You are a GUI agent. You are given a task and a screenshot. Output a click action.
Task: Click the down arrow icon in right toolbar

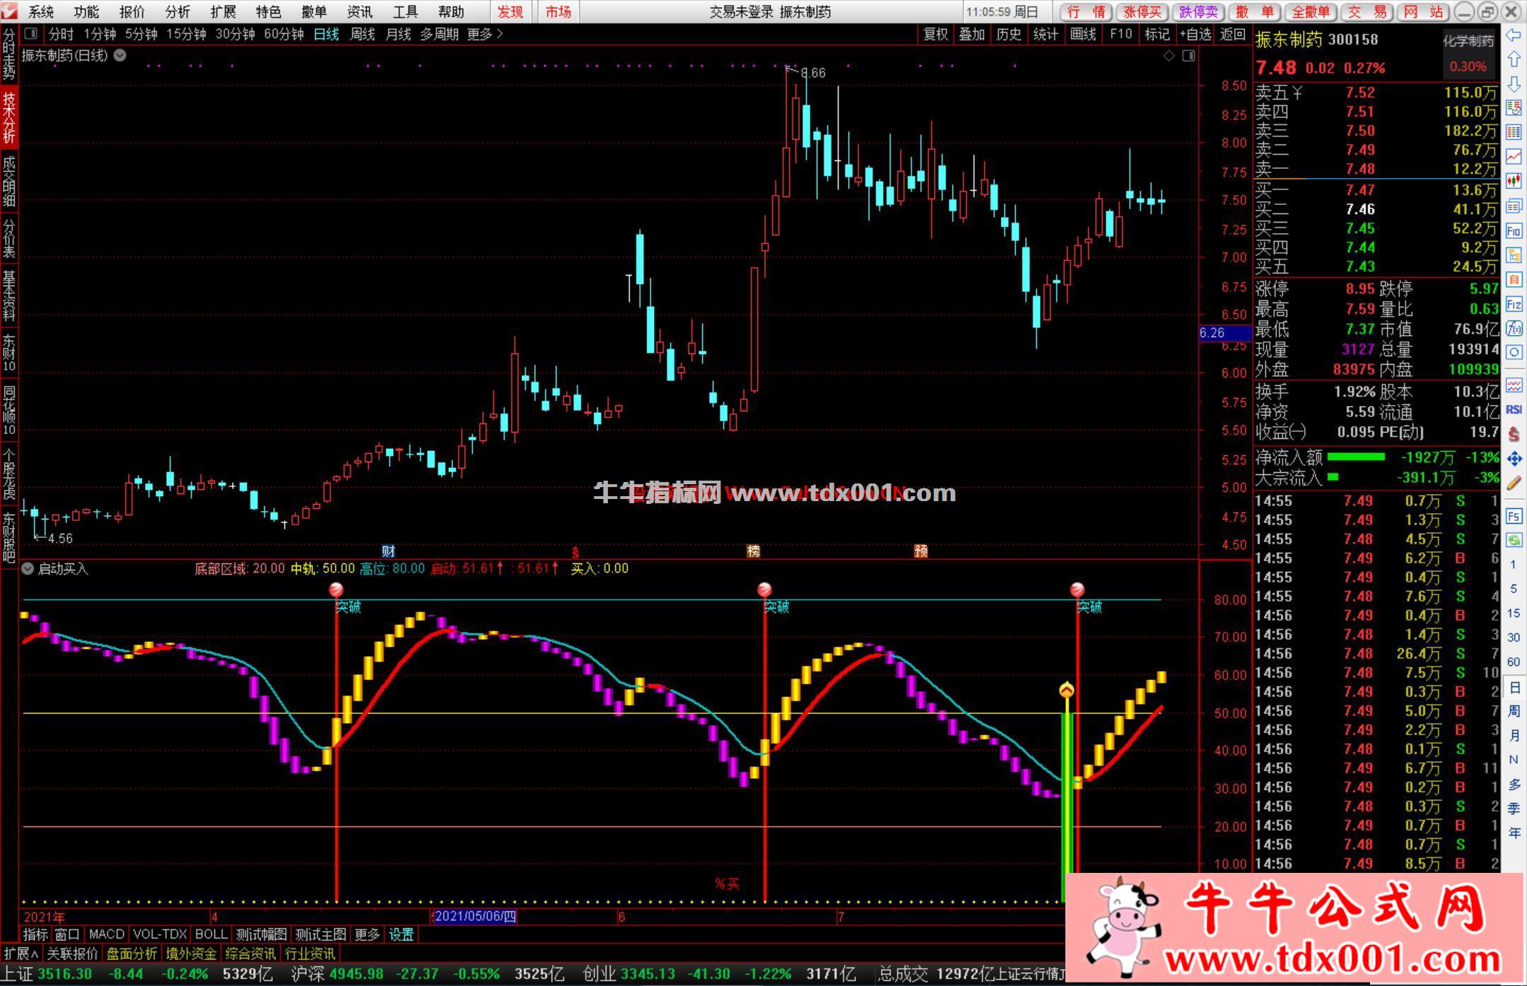[1514, 84]
